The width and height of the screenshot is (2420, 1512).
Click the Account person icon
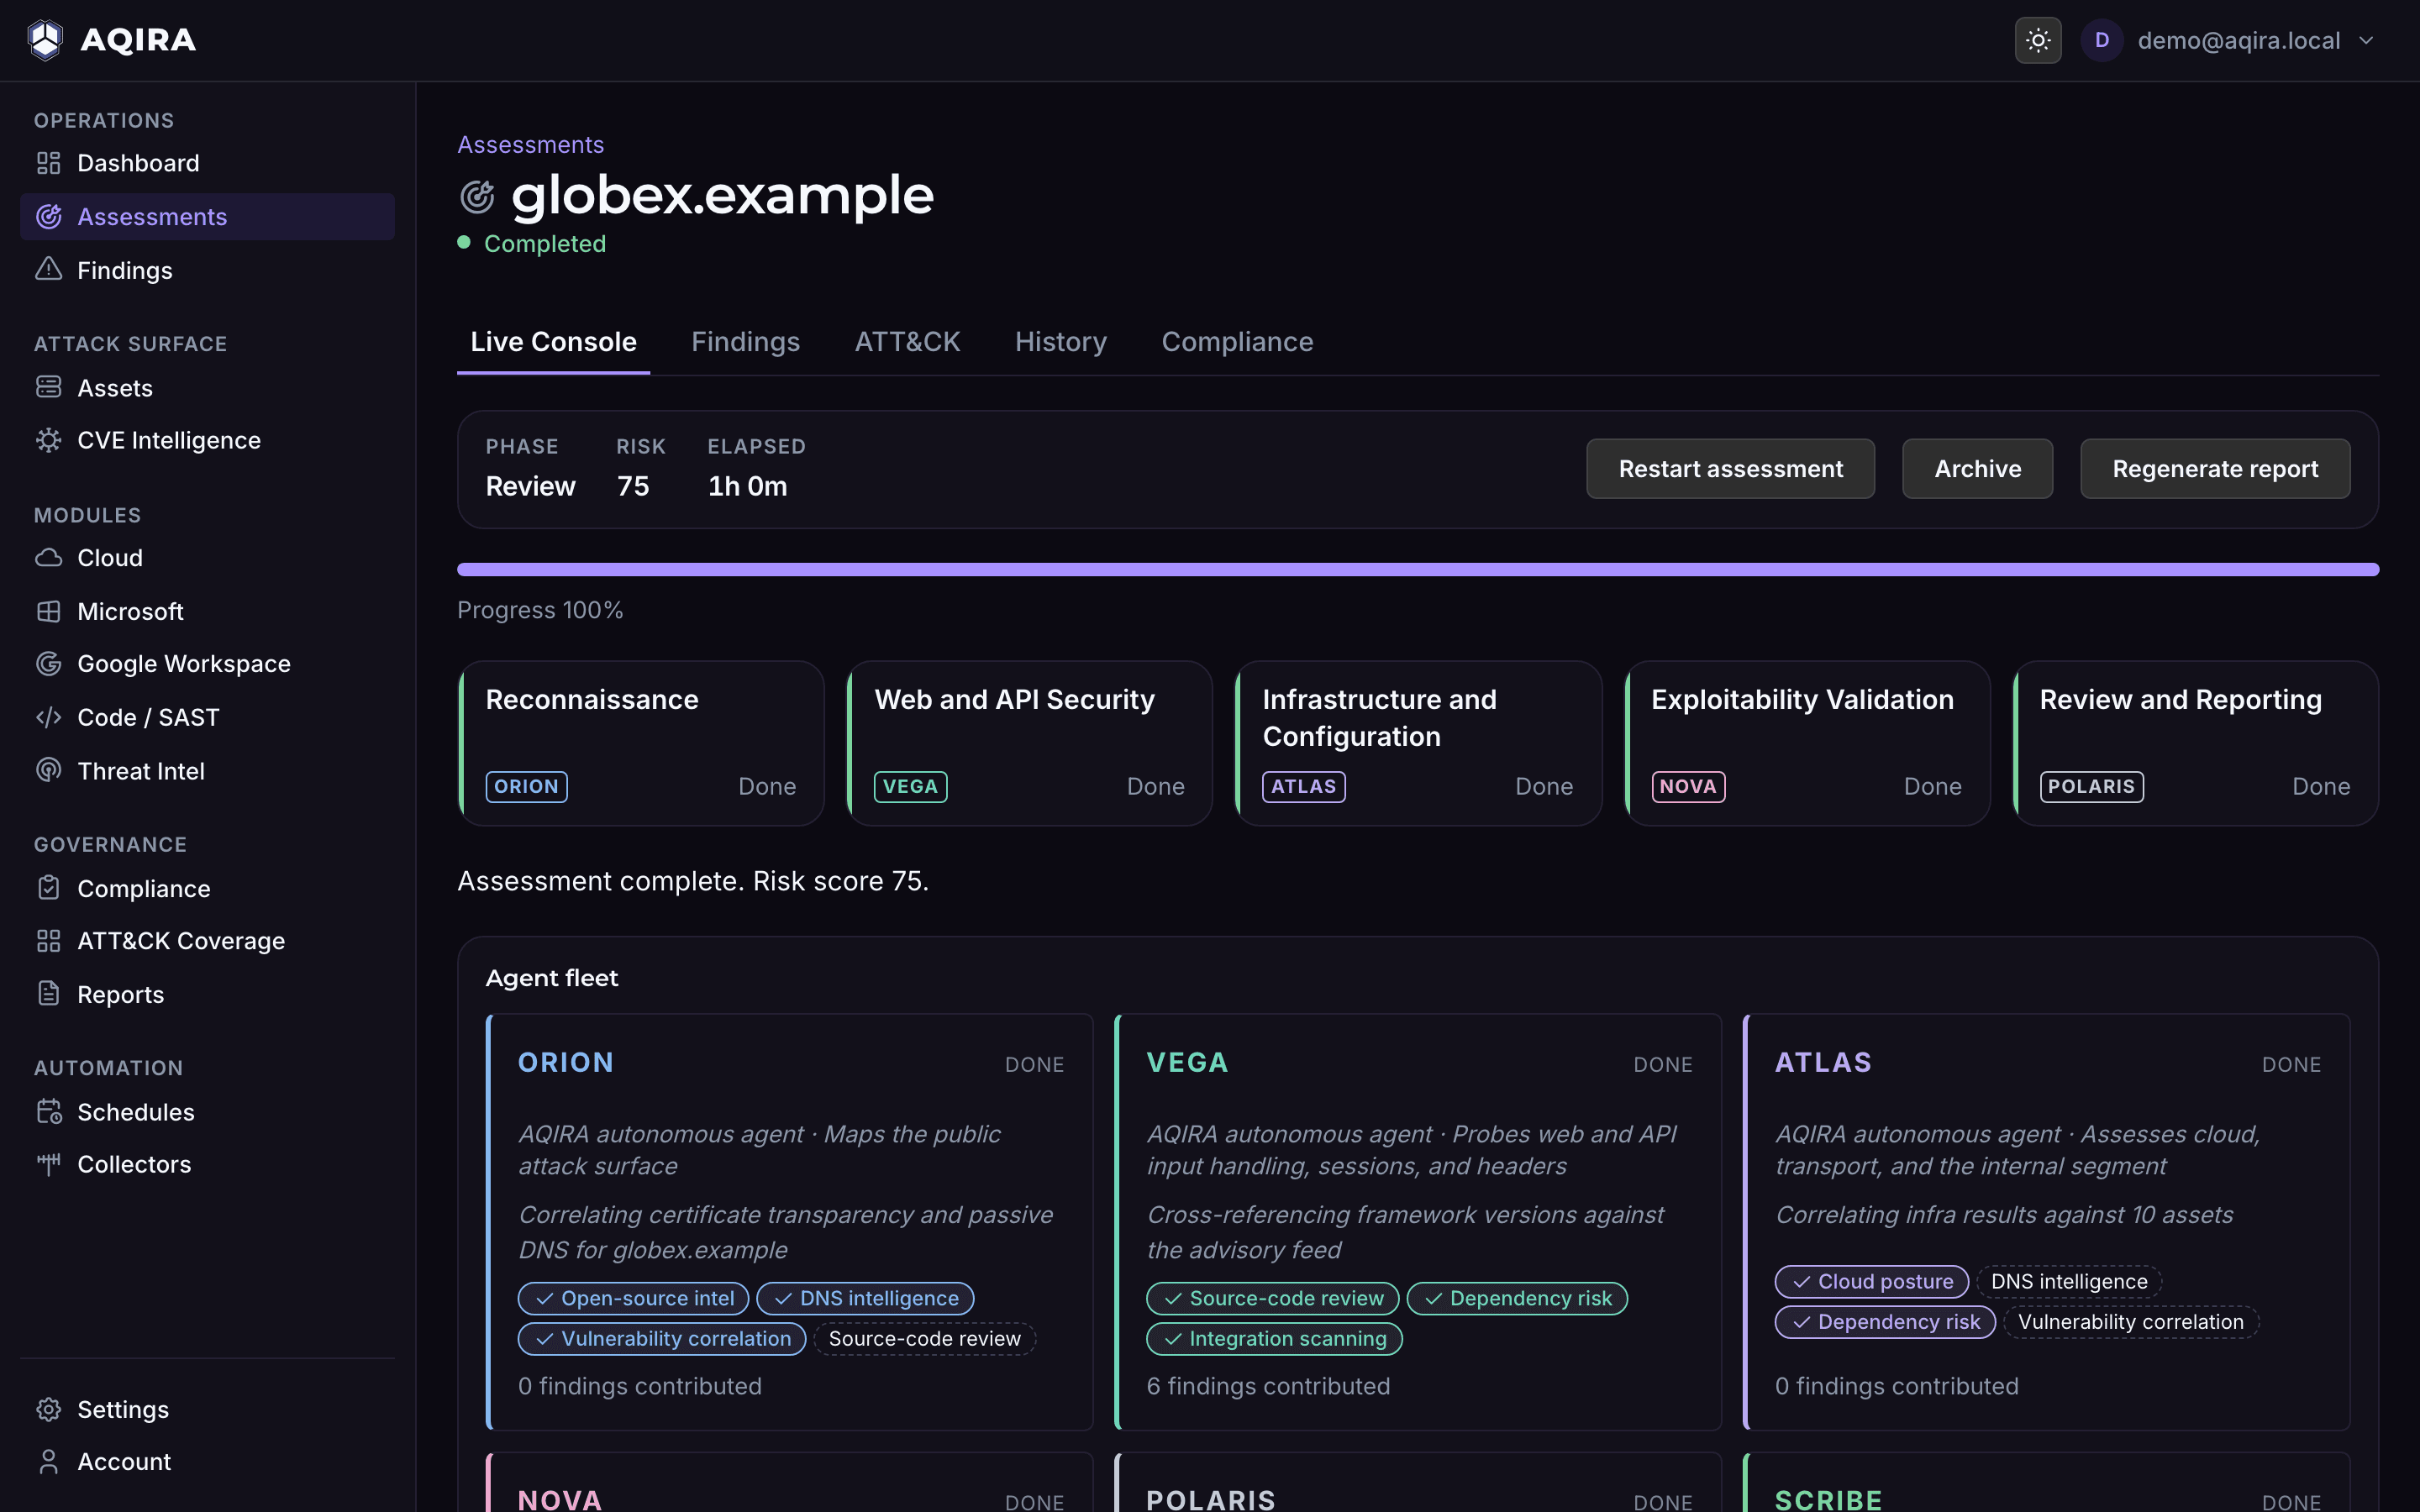[x=48, y=1461]
